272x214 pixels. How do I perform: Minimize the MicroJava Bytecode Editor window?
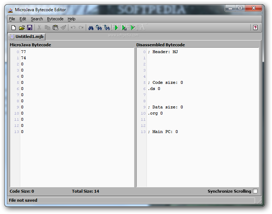pyautogui.click(x=230, y=8)
